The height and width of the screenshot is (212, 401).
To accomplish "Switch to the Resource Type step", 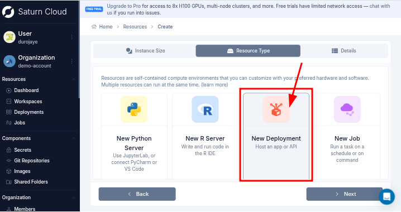I will coord(248,51).
